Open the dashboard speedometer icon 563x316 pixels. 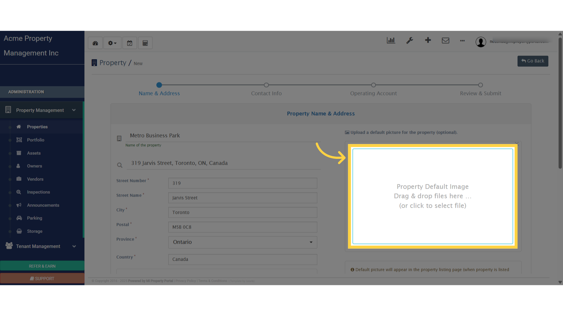(95, 43)
